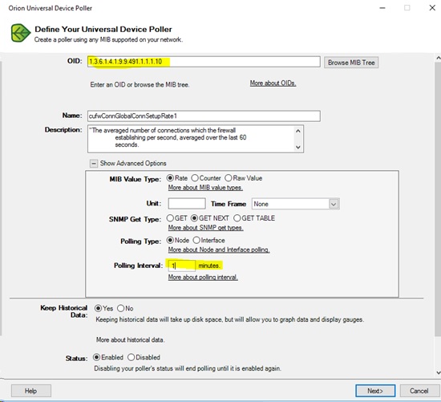
Task: Open More about MIB value types link
Action: point(205,188)
